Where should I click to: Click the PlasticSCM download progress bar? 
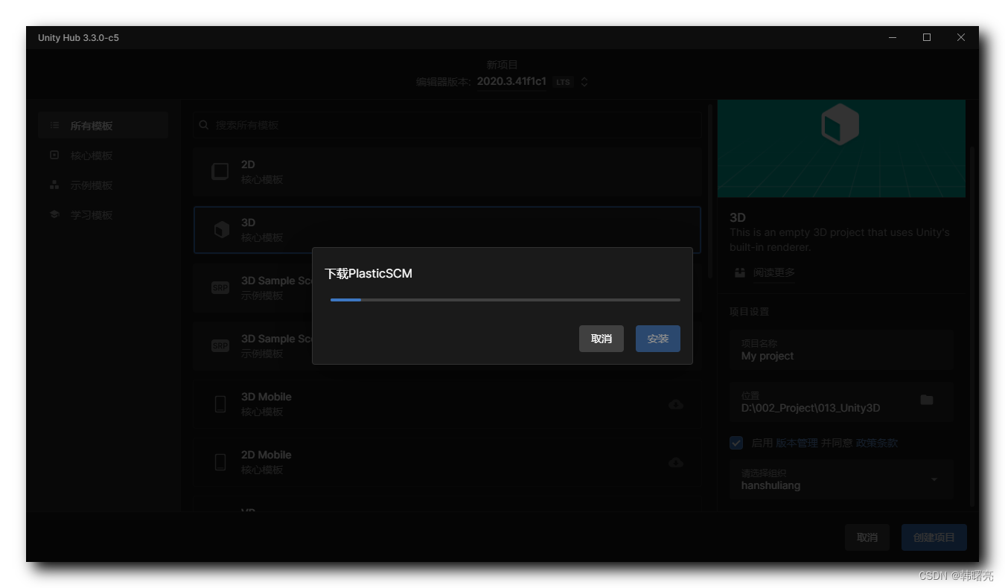click(505, 300)
